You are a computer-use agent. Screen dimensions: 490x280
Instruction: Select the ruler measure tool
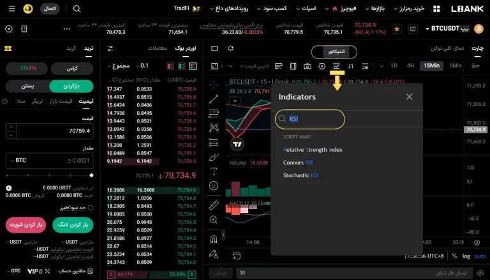pos(214,205)
